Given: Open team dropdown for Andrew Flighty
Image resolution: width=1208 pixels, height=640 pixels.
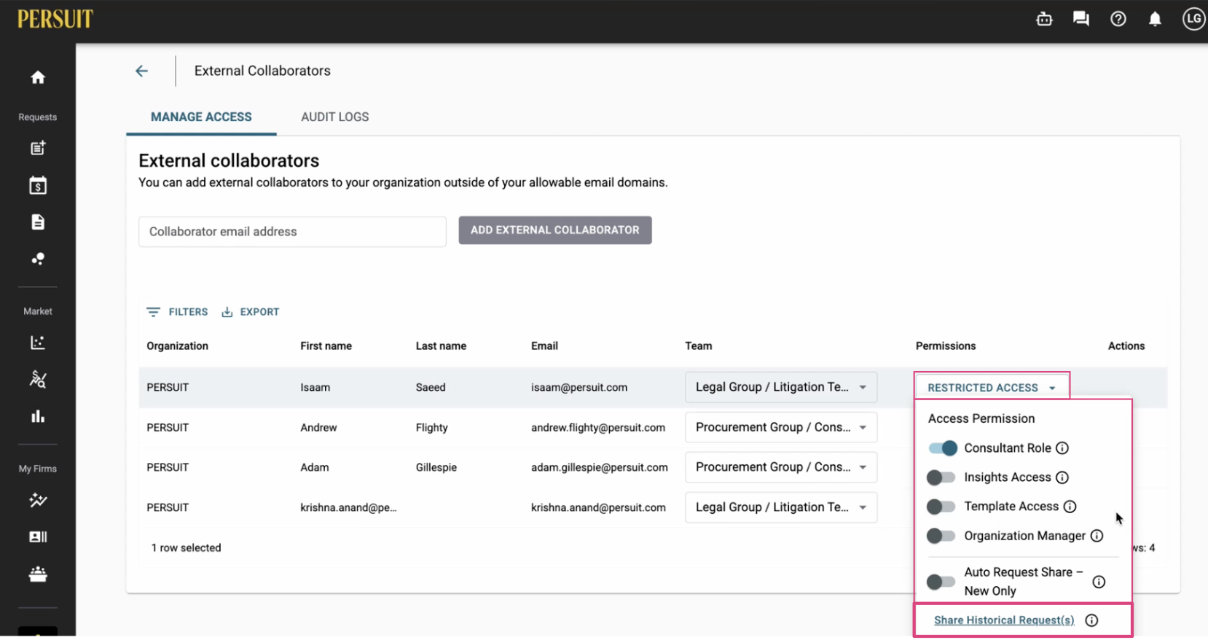Looking at the screenshot, I should 781,427.
